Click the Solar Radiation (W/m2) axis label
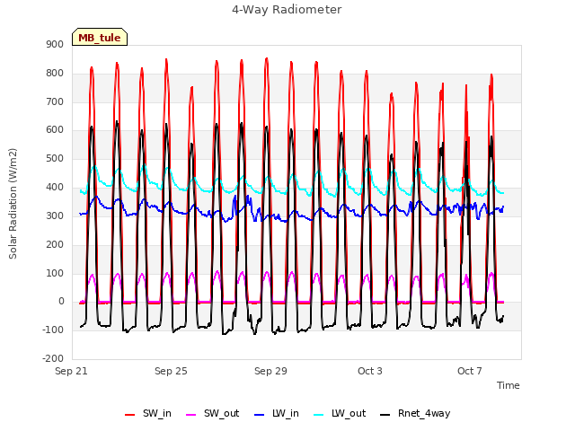This screenshot has width=575, height=431. pyautogui.click(x=13, y=204)
